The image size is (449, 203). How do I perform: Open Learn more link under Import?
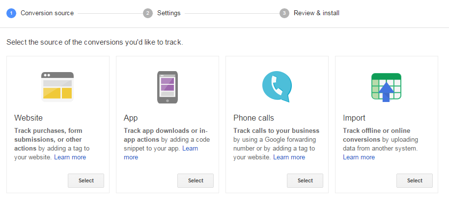tap(359, 157)
